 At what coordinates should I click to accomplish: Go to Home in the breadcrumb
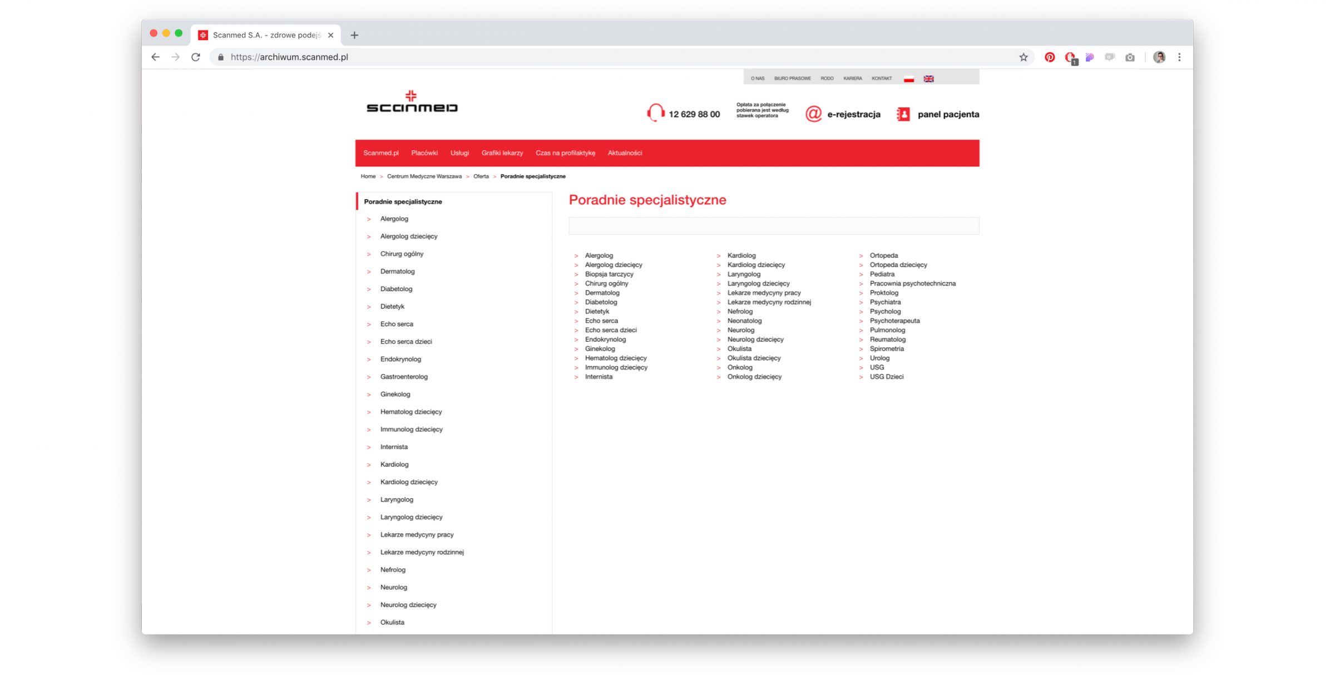(x=368, y=176)
